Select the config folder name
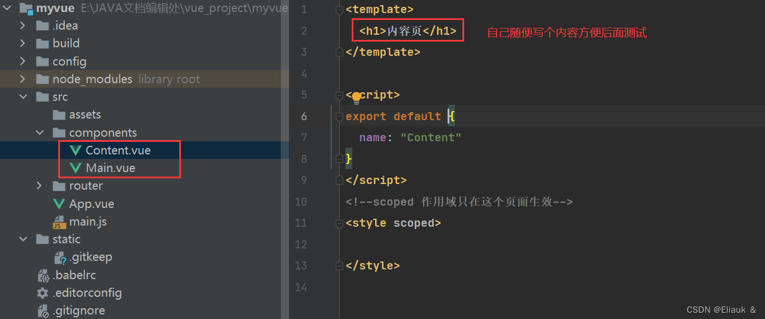This screenshot has width=765, height=319. pyautogui.click(x=70, y=62)
